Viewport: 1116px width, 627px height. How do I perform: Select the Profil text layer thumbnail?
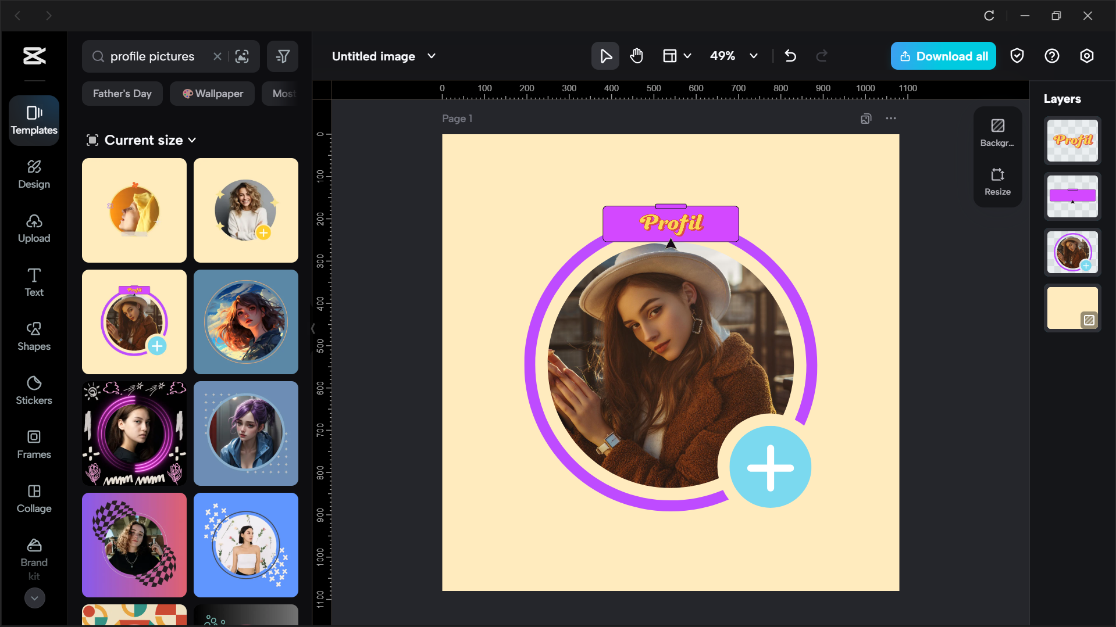point(1072,141)
